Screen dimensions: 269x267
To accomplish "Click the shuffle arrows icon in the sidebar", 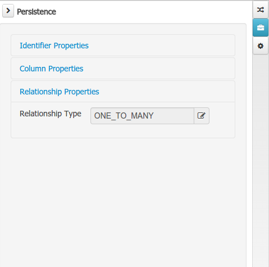I will pos(261,10).
